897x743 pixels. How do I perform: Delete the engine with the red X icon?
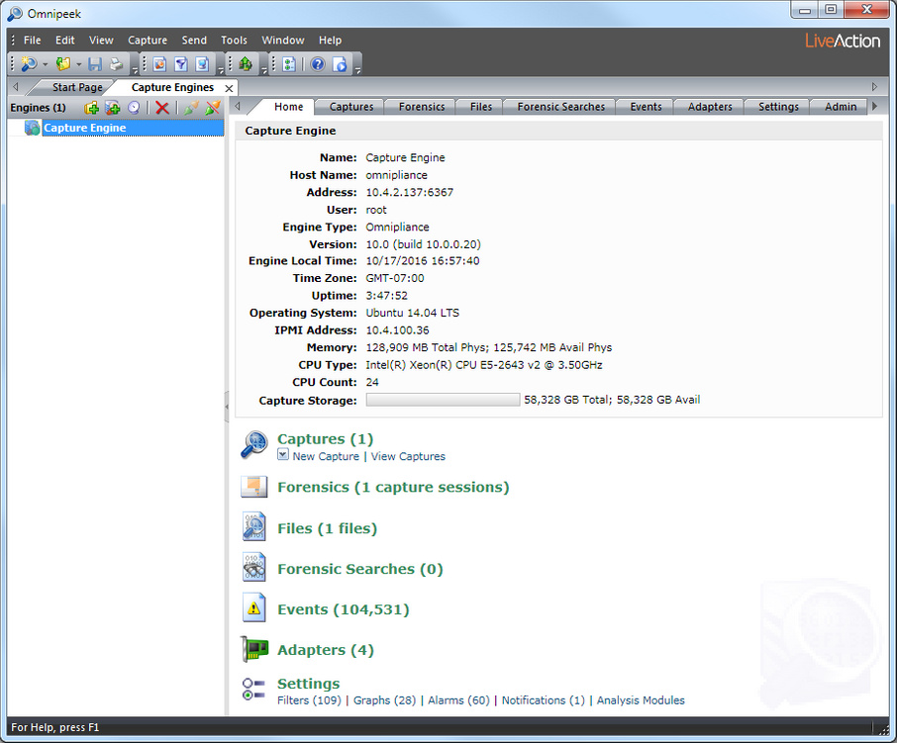point(162,108)
